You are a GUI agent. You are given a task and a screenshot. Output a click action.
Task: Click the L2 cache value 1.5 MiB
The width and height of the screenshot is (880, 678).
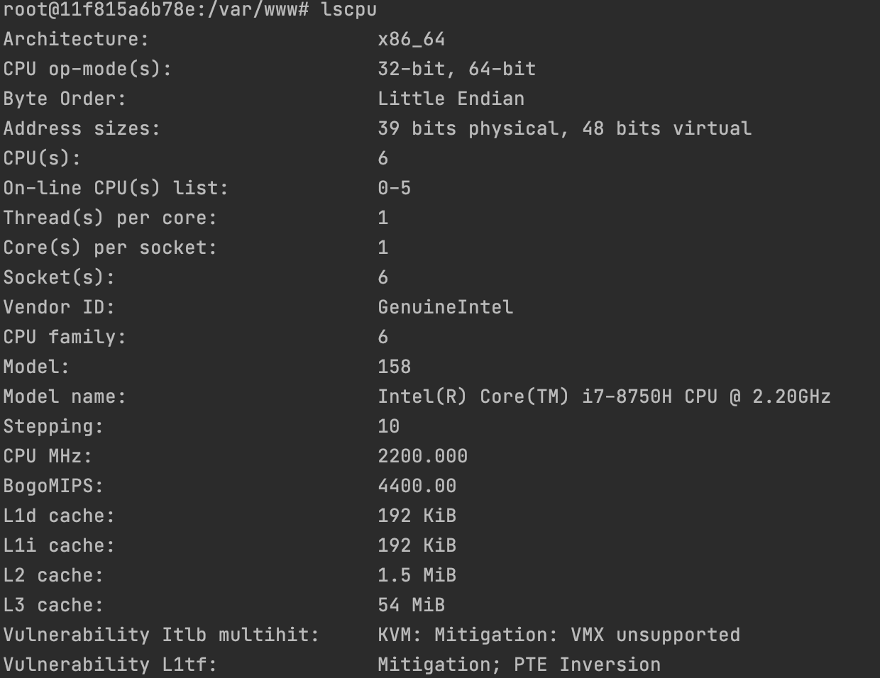(x=417, y=575)
